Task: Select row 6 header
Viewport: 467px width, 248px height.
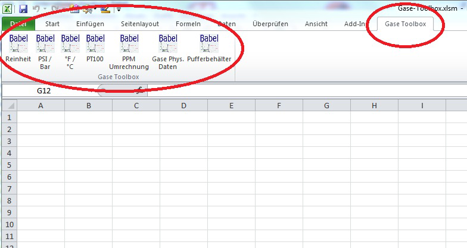Action: coord(10,177)
